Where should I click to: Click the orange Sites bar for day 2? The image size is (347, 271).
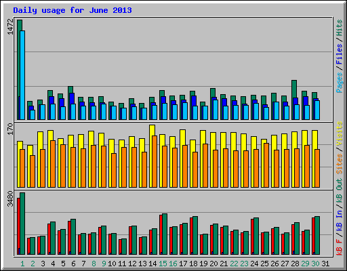pyautogui.click(x=33, y=171)
